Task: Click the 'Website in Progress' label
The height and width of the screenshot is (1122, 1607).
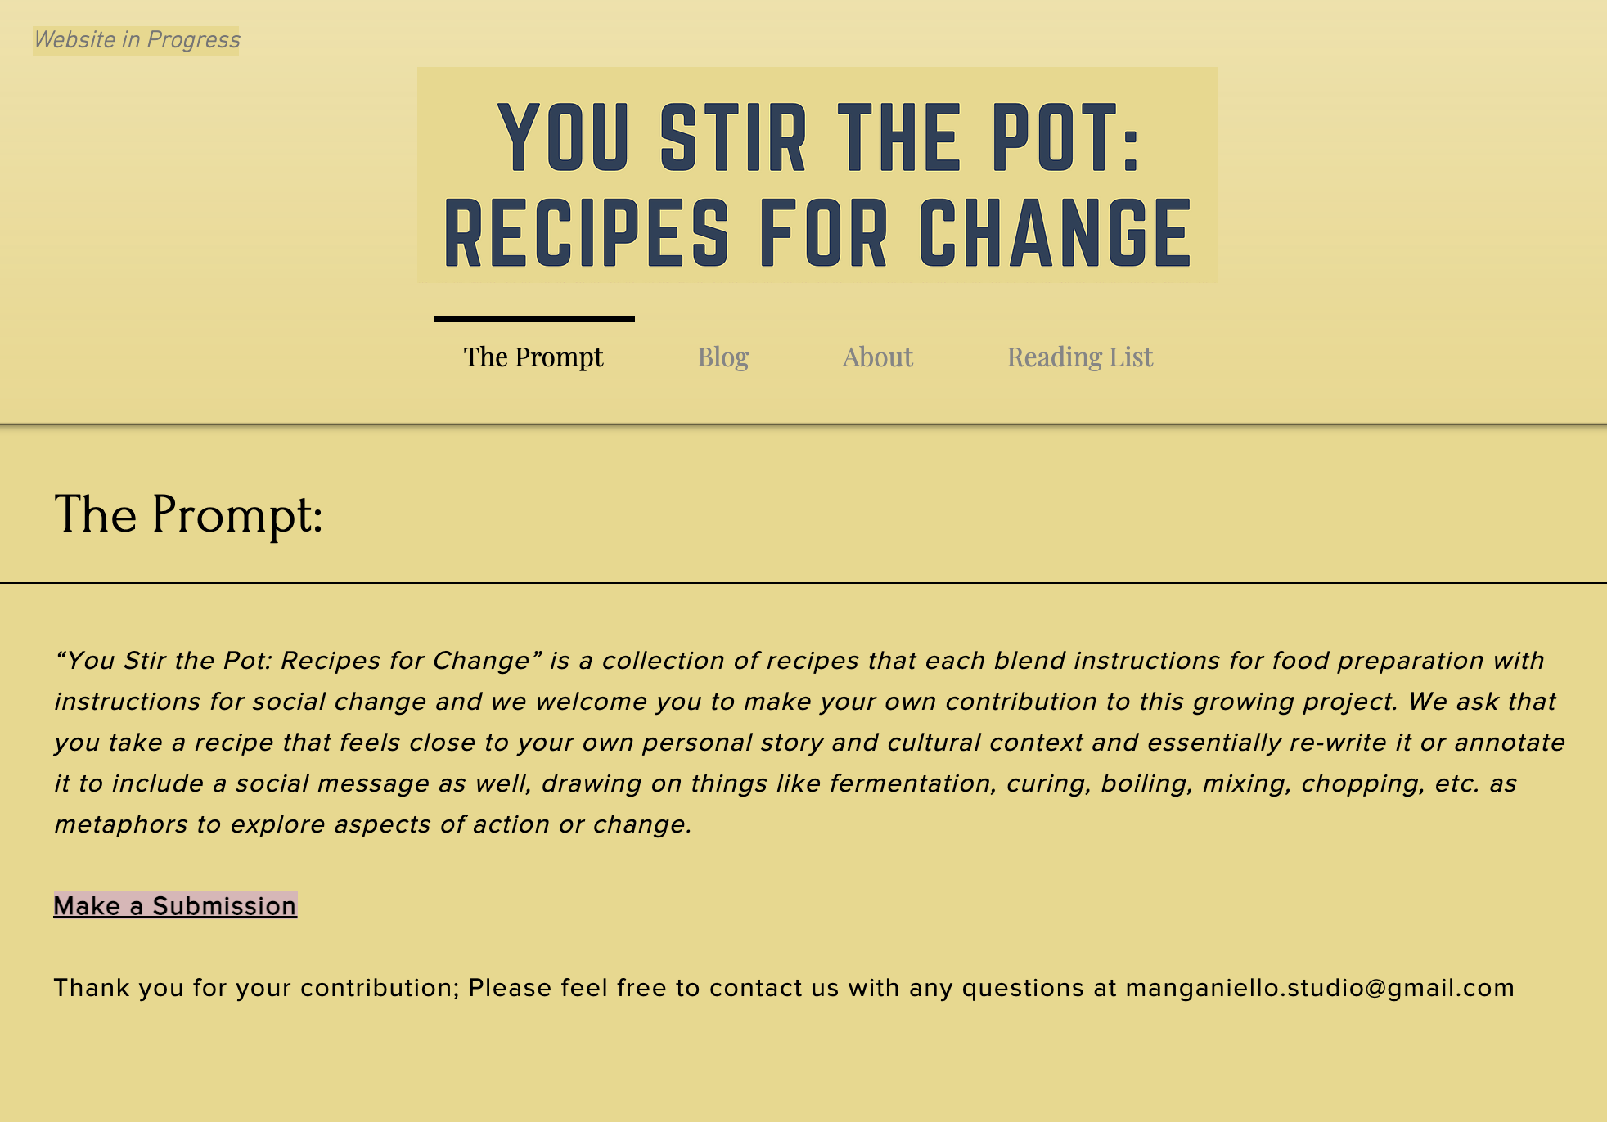Action: [x=137, y=40]
